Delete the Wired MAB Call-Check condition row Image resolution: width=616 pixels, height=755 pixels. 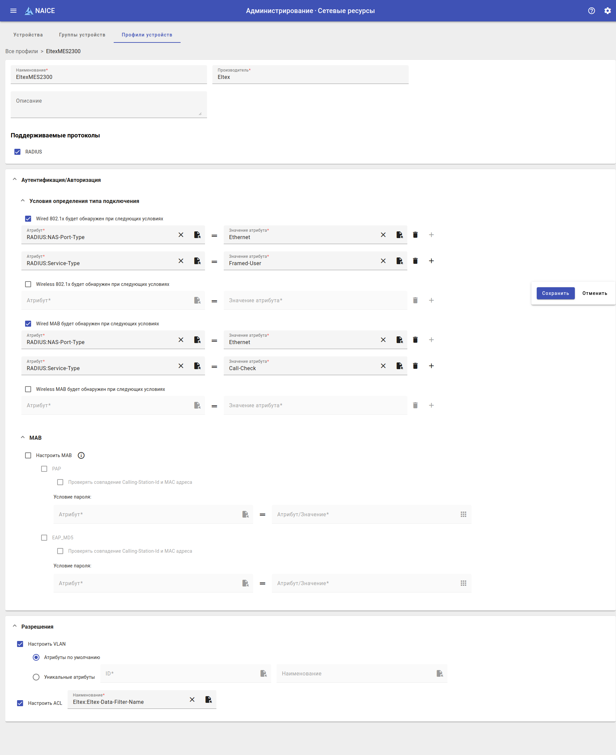point(415,366)
